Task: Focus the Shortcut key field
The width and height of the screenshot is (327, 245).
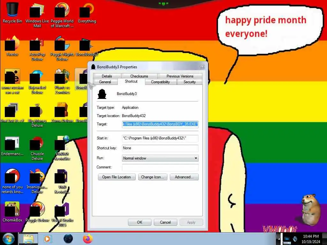Action: pos(160,148)
